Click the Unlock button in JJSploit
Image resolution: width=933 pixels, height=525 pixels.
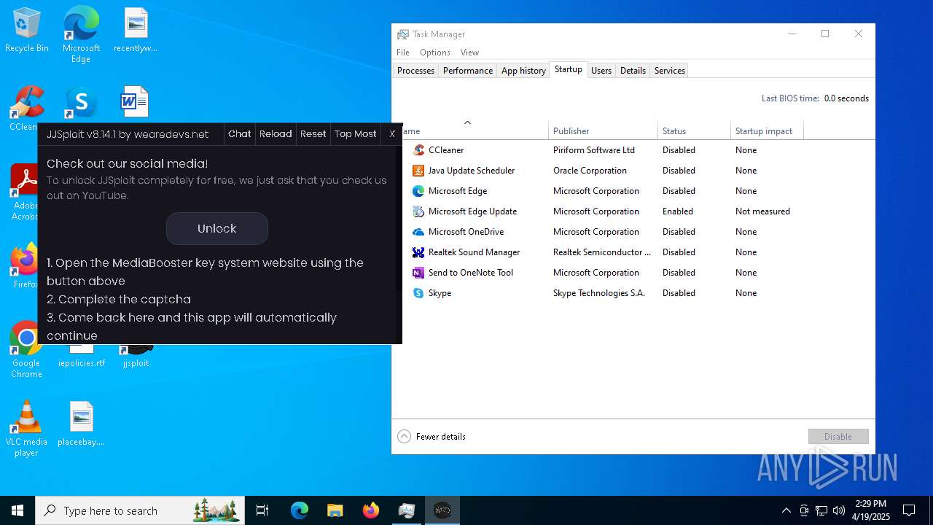[x=217, y=228]
